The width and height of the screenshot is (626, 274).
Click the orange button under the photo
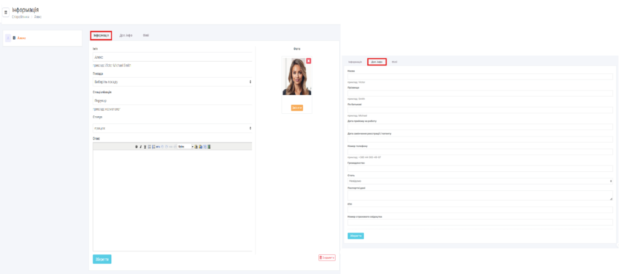click(x=297, y=108)
